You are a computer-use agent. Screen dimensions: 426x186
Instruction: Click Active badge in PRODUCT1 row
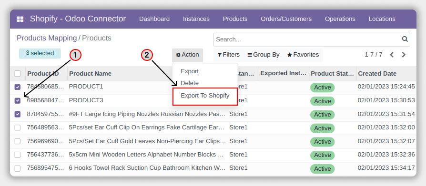point(323,88)
